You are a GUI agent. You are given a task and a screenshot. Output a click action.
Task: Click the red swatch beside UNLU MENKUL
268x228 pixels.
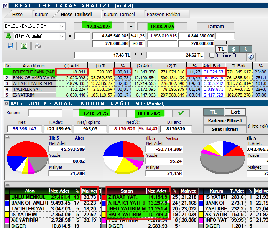[x=7, y=197]
